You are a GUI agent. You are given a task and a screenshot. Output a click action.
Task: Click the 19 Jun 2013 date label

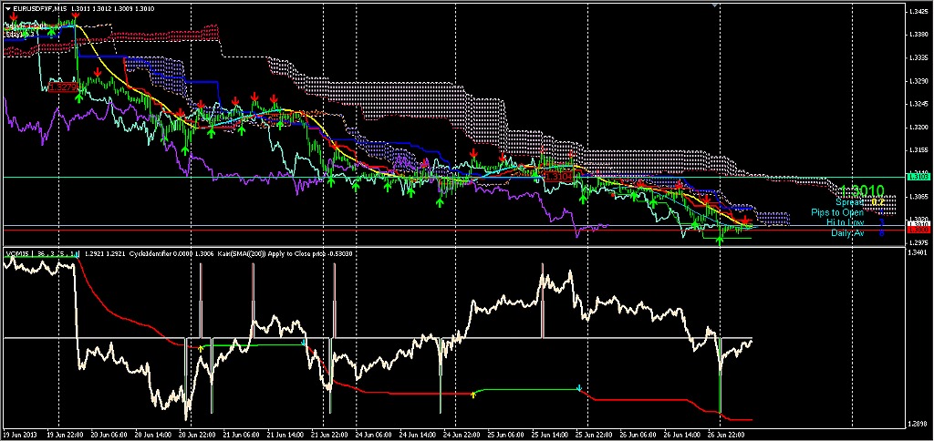click(21, 435)
